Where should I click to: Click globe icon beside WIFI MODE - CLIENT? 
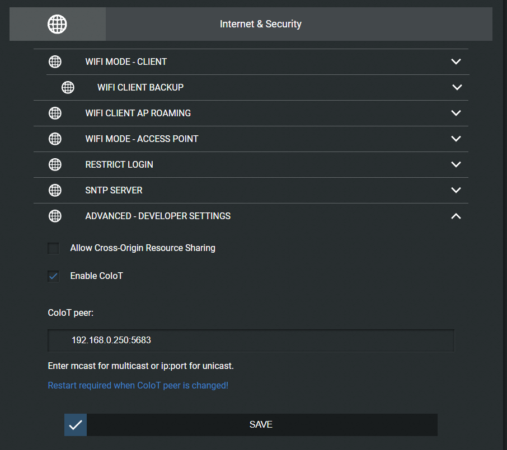pyautogui.click(x=55, y=61)
